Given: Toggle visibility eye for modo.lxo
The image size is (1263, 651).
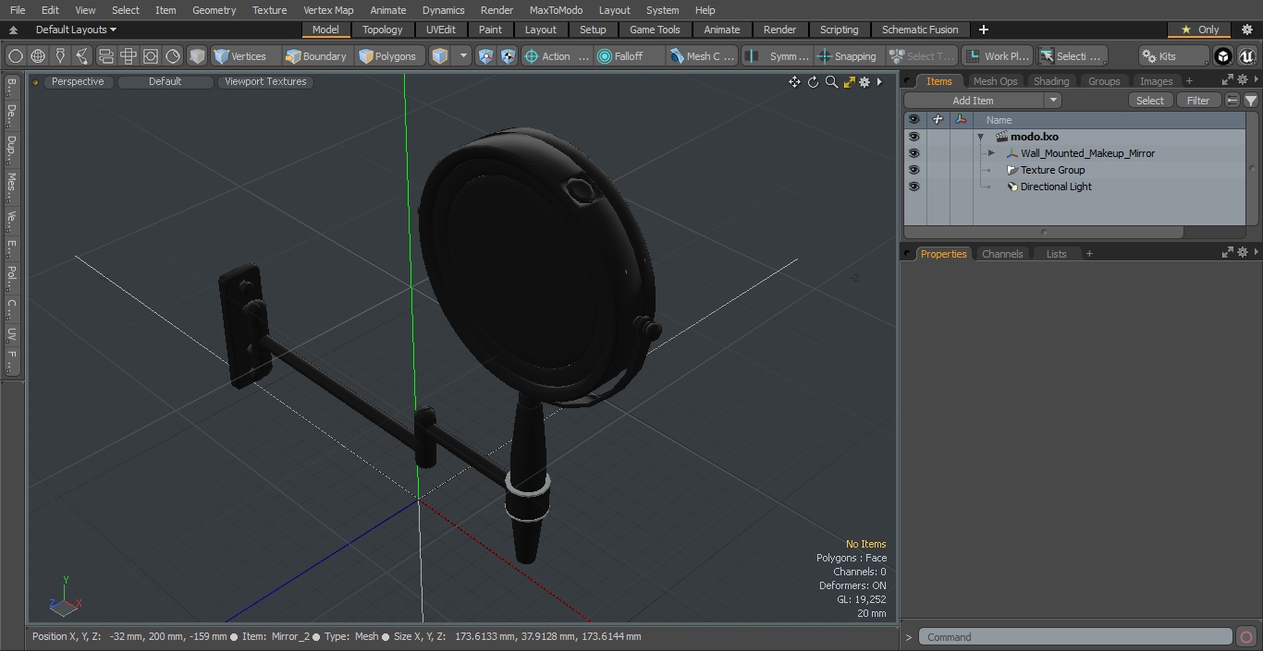Looking at the screenshot, I should [x=914, y=137].
